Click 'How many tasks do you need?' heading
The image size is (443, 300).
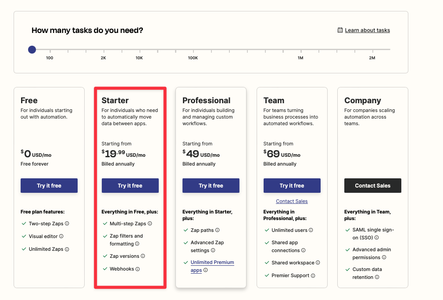87,30
